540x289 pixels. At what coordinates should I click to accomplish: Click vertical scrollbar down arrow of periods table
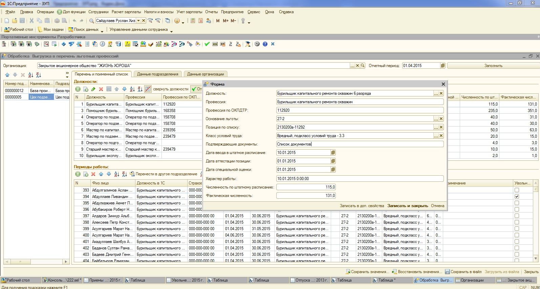[536, 259]
